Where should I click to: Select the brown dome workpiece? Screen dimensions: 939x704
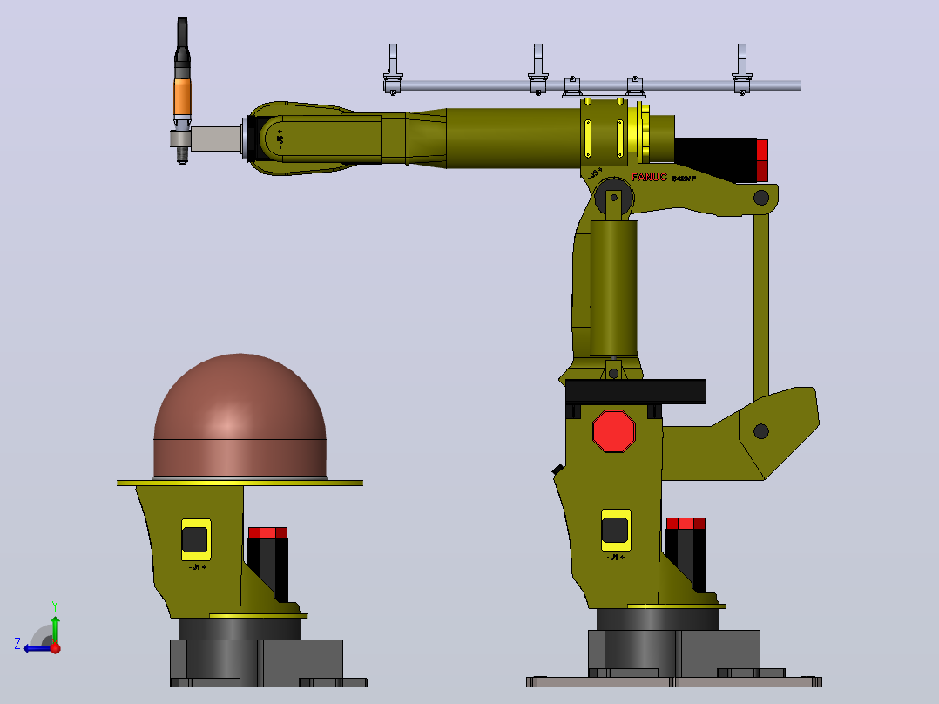tap(240, 416)
